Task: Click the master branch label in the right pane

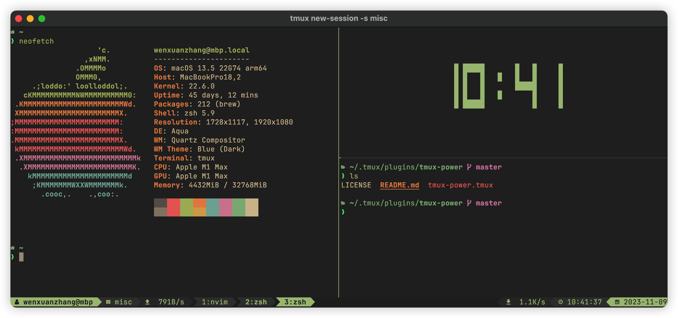Action: coord(489,167)
